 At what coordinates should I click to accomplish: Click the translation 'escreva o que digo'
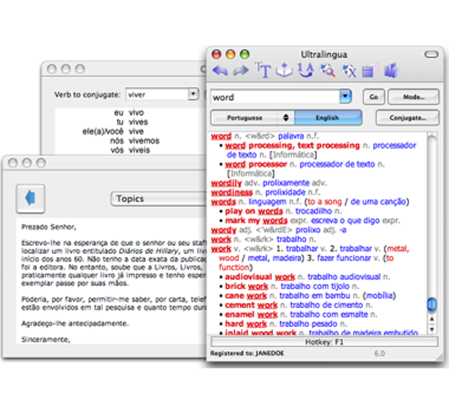point(345,220)
